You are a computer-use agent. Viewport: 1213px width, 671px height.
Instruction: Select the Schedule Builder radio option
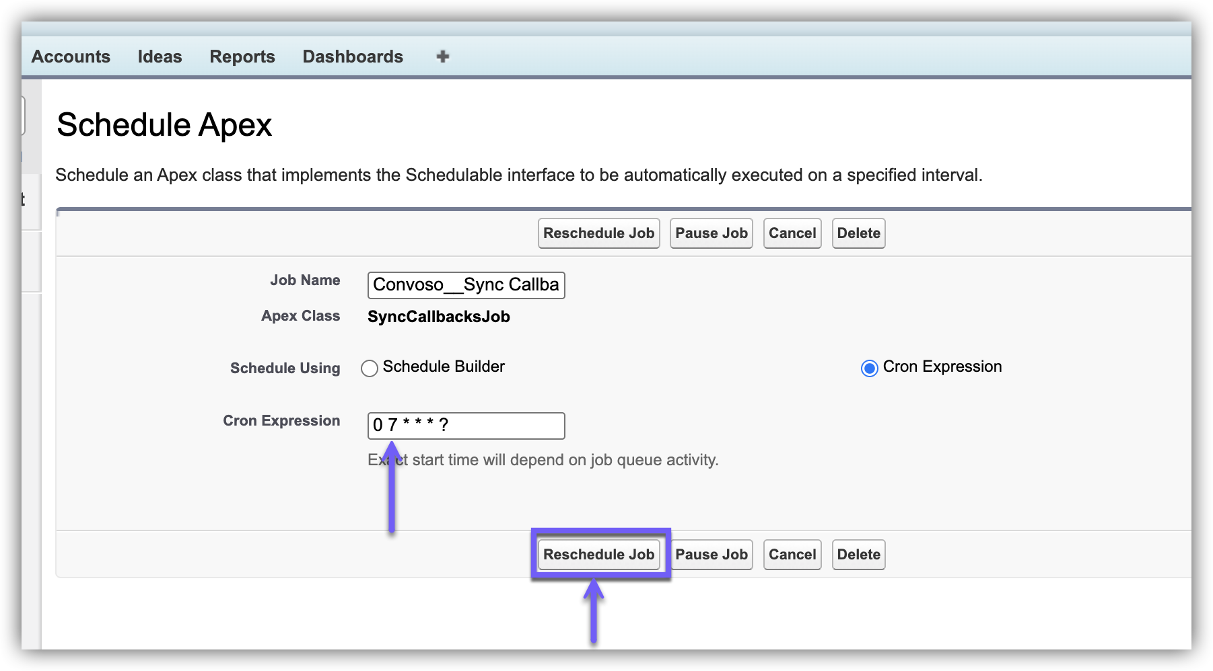click(370, 368)
